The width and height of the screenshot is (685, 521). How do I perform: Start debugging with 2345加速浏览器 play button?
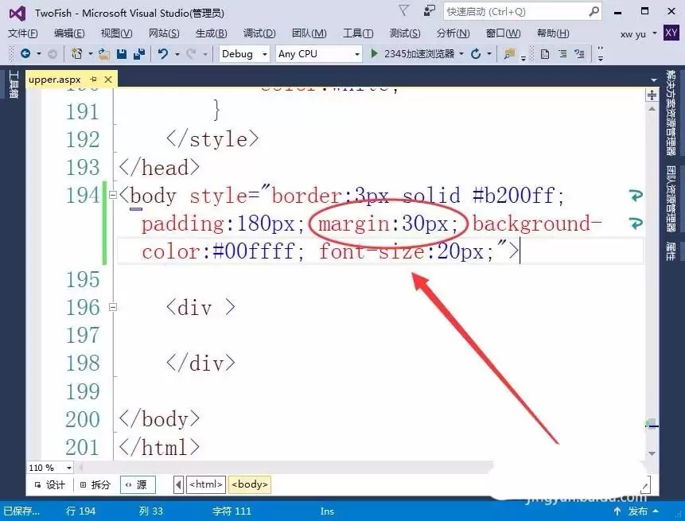372,53
